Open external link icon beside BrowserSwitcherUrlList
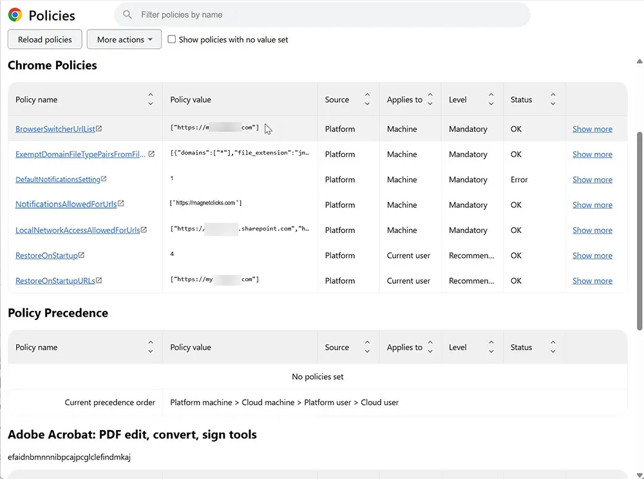 pos(99,129)
